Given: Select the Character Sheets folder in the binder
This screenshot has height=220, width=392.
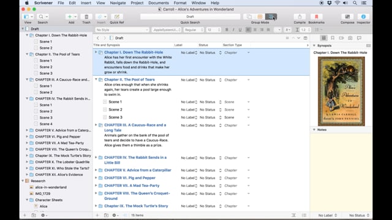Looking at the screenshot, I should pyautogui.click(x=49, y=200).
